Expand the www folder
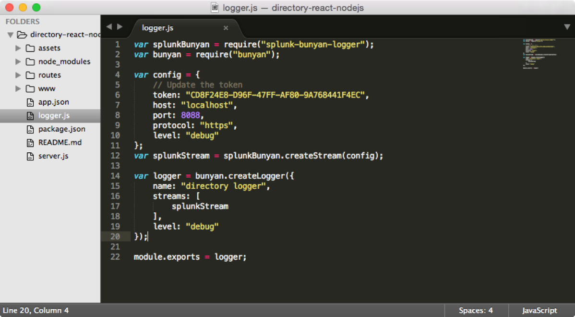The width and height of the screenshot is (575, 317). pos(18,89)
